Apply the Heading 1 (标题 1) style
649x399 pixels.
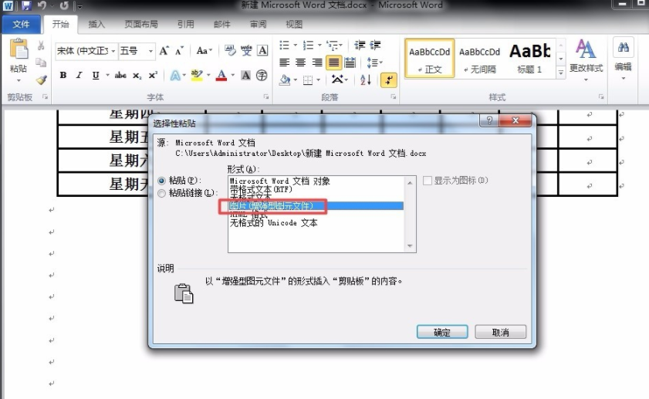click(530, 59)
